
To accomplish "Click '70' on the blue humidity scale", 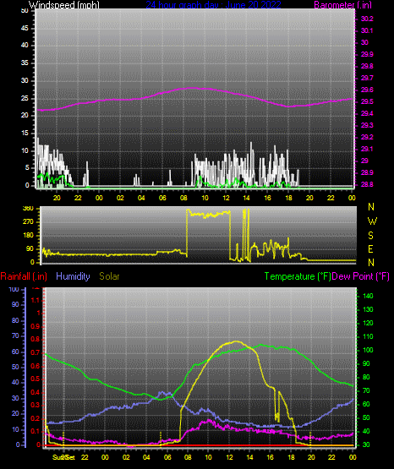I will 15,335.
